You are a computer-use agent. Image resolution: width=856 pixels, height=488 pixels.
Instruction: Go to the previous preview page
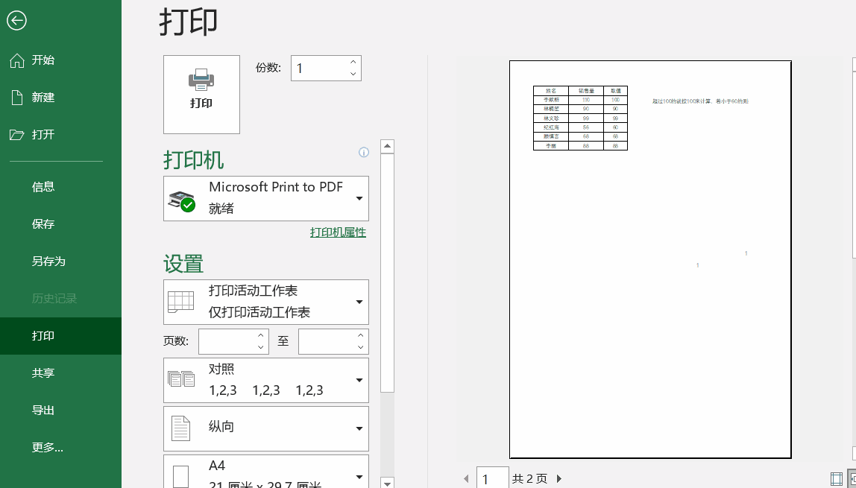pos(466,479)
